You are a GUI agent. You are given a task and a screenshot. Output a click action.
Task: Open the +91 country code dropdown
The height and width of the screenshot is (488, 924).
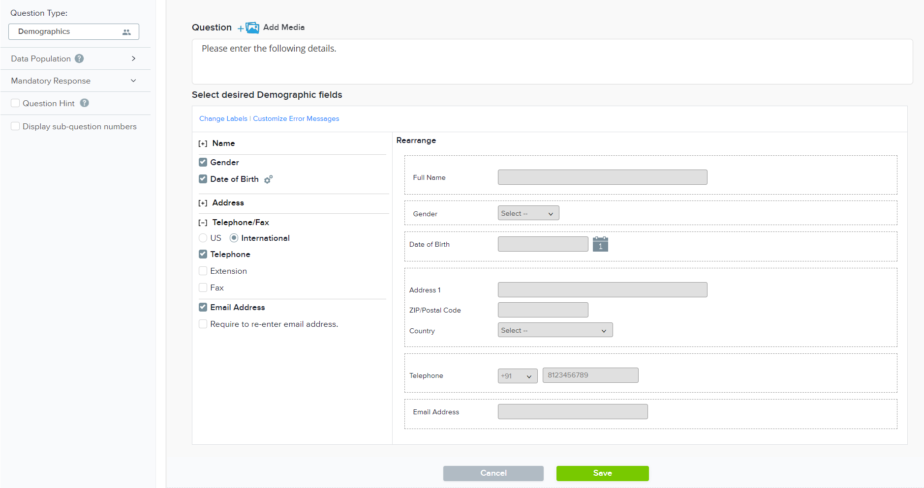point(517,376)
